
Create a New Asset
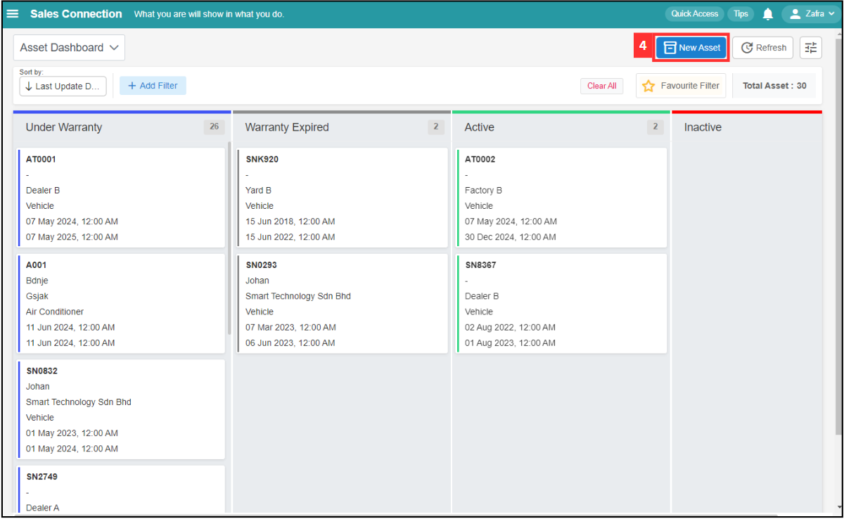click(691, 48)
